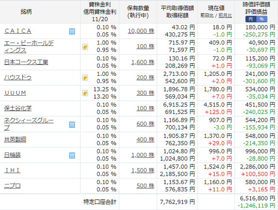Click the +100,500 円 gain for IHI

pyautogui.click(x=258, y=174)
